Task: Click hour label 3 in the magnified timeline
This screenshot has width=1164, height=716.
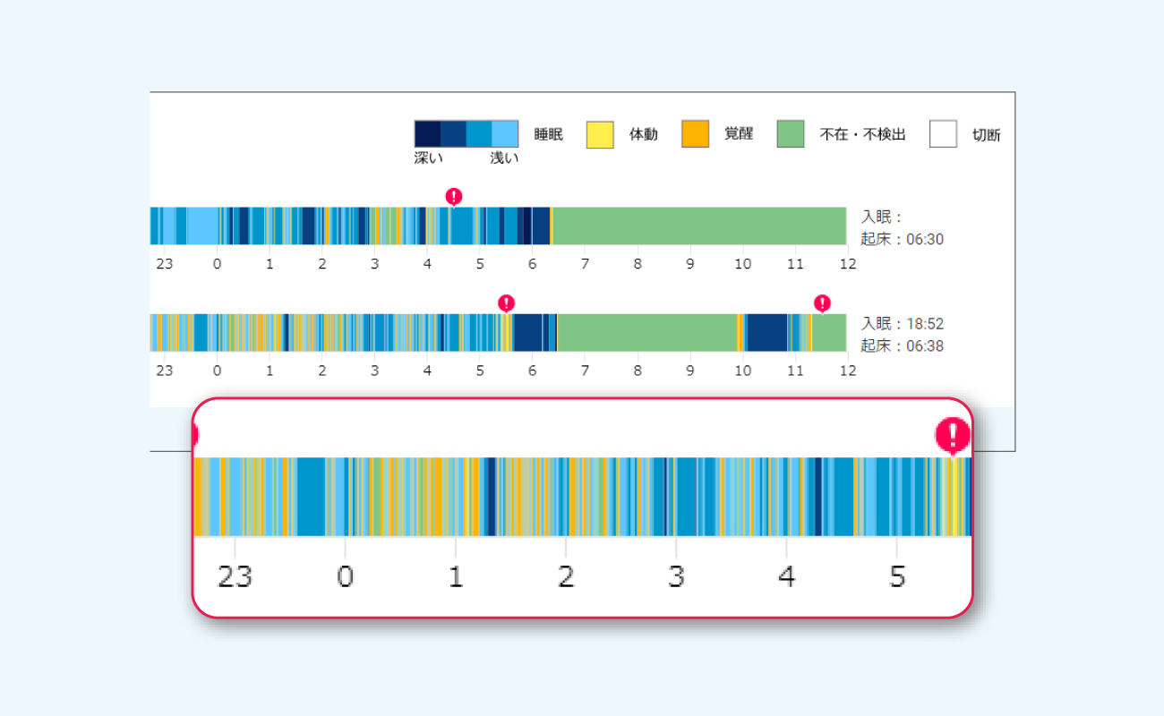Action: coord(676,577)
